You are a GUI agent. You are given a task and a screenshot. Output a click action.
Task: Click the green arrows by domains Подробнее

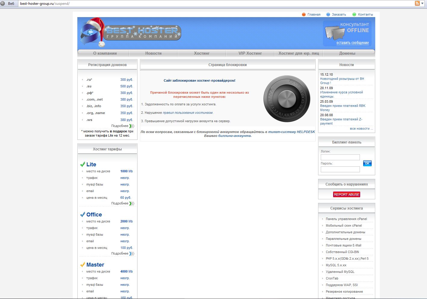tap(132, 126)
